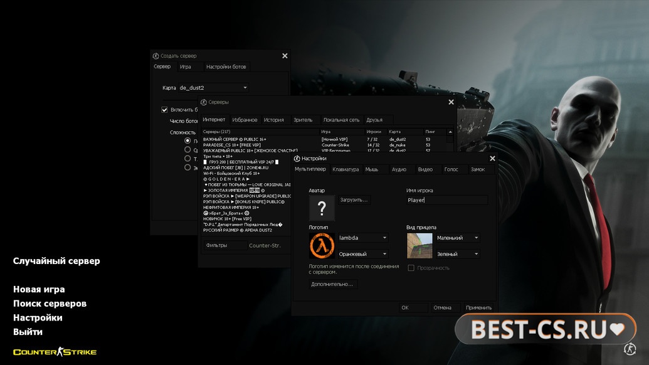Select the Сложность radio starting with Э
The image size is (649, 365).
(x=187, y=167)
